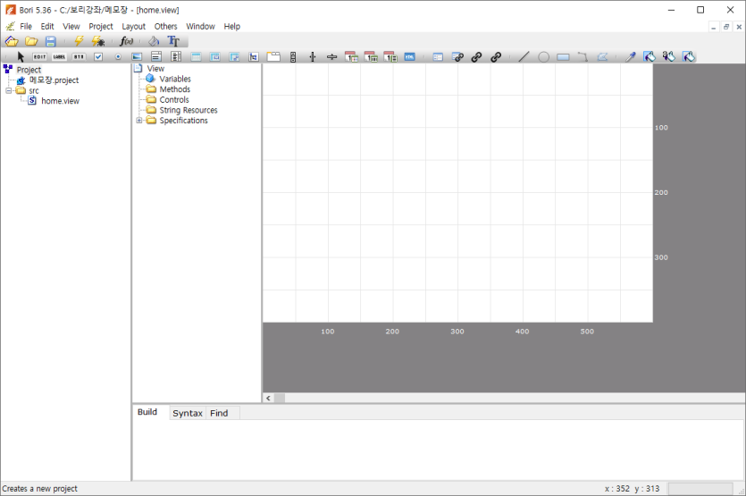Click the horizontal scrollbar left arrow
Screen dimensions: 746x496
pos(268,398)
